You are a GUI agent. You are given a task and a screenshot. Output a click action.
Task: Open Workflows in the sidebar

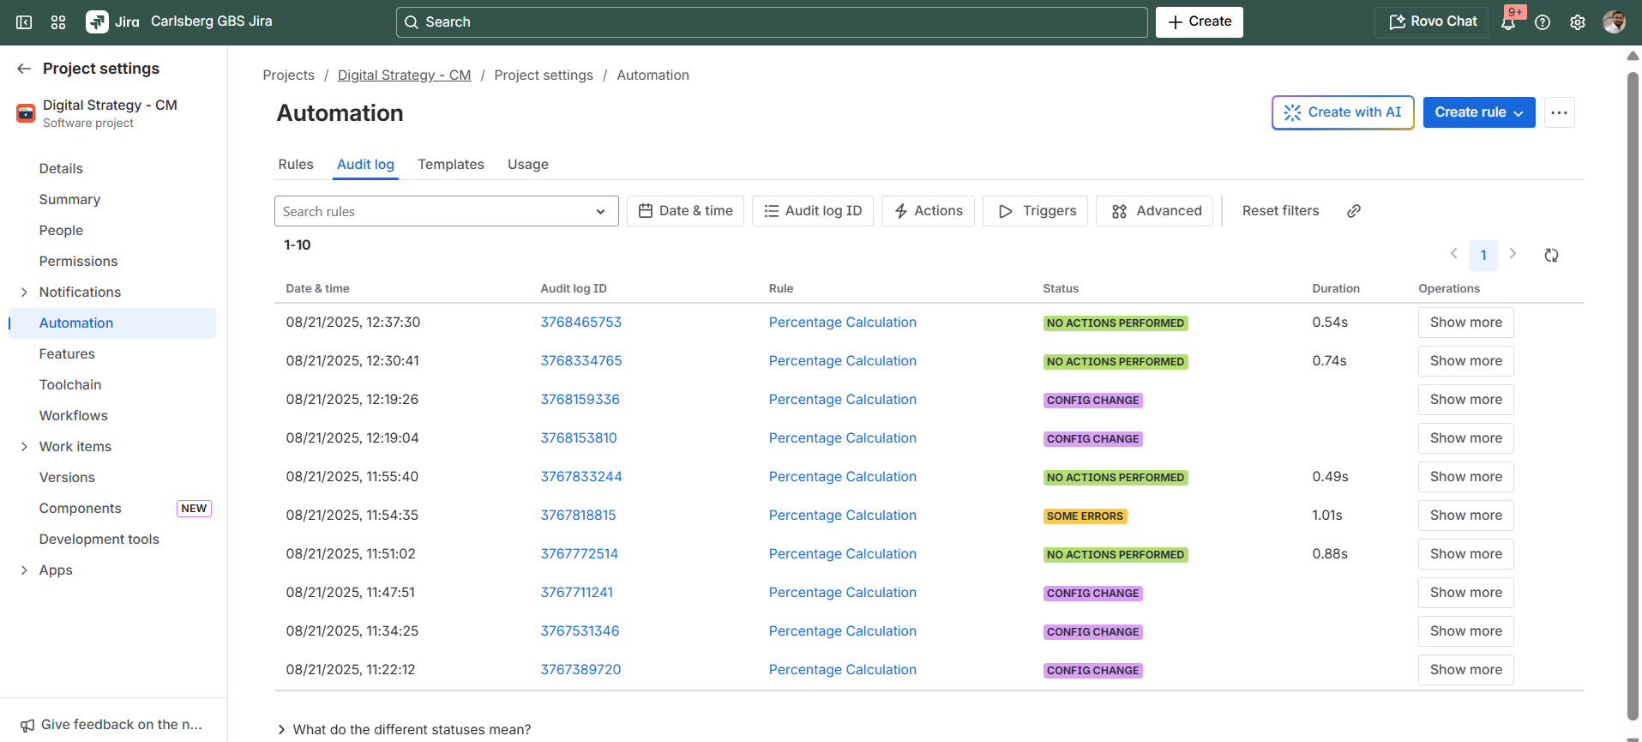(x=74, y=416)
